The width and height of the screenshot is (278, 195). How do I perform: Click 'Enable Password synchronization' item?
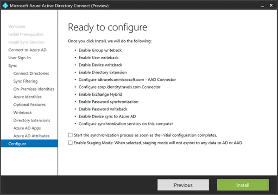(x=108, y=102)
